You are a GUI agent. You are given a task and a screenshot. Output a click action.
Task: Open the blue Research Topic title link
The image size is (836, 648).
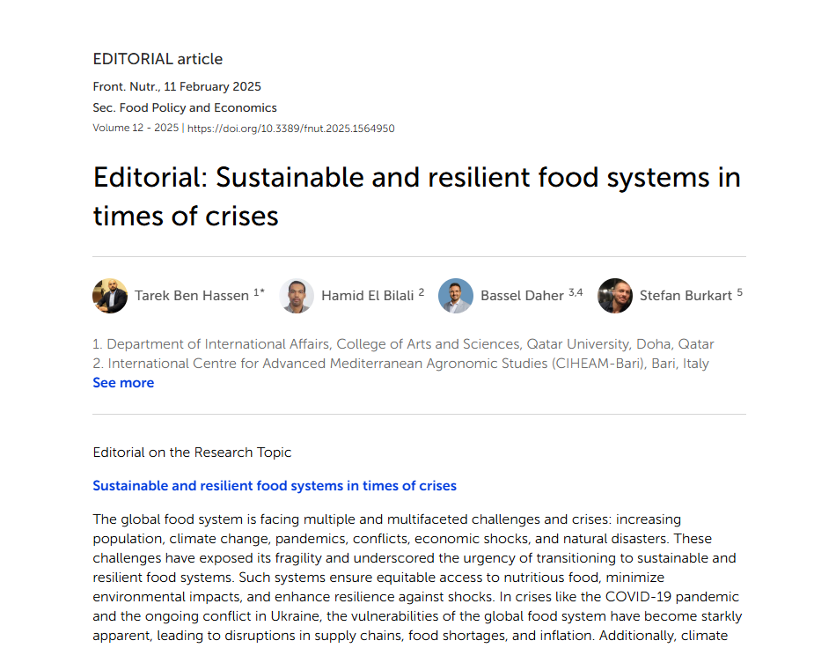pos(275,486)
